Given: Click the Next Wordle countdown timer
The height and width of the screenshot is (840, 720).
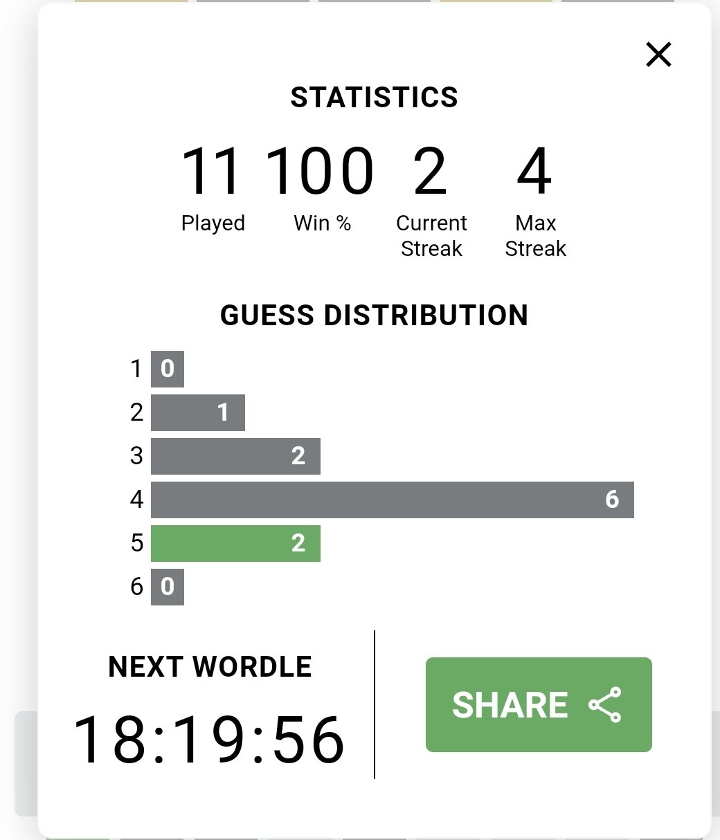Looking at the screenshot, I should click(x=208, y=740).
